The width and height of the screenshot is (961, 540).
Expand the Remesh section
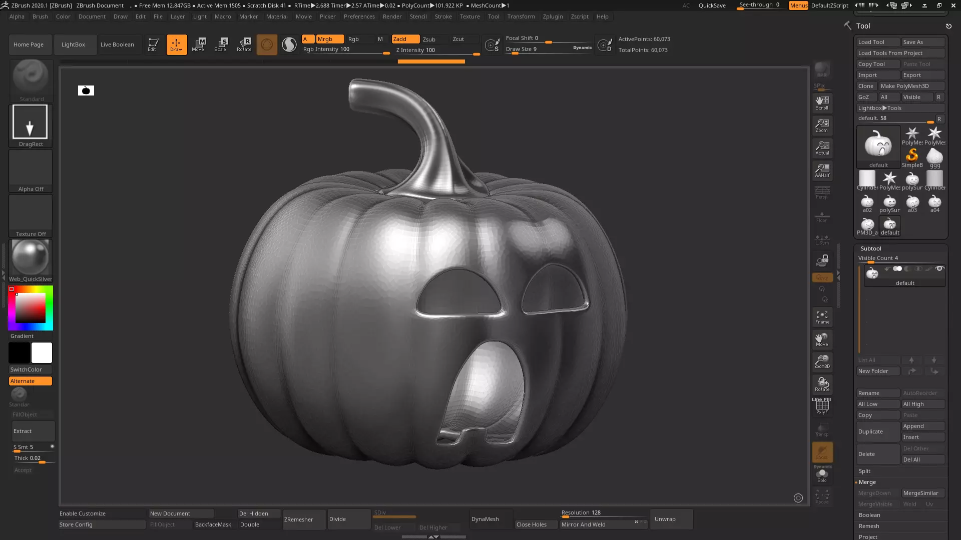click(x=868, y=526)
